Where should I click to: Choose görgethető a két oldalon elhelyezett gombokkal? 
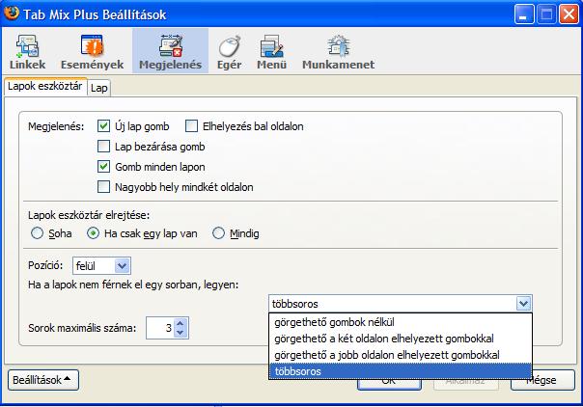click(401, 339)
